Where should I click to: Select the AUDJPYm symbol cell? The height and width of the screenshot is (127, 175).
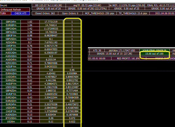(11, 84)
